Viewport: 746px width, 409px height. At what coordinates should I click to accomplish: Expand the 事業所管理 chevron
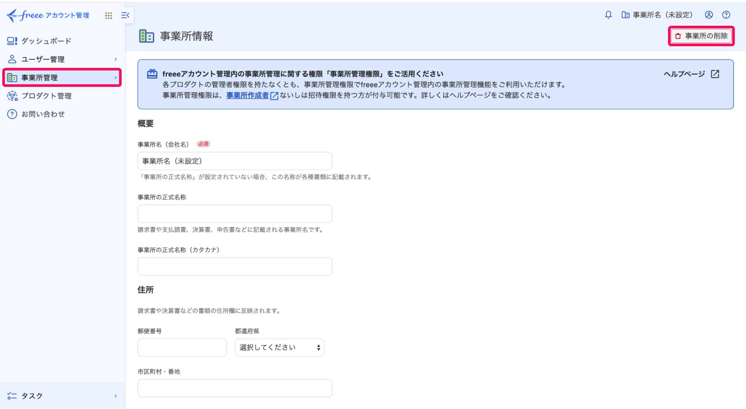tap(116, 78)
